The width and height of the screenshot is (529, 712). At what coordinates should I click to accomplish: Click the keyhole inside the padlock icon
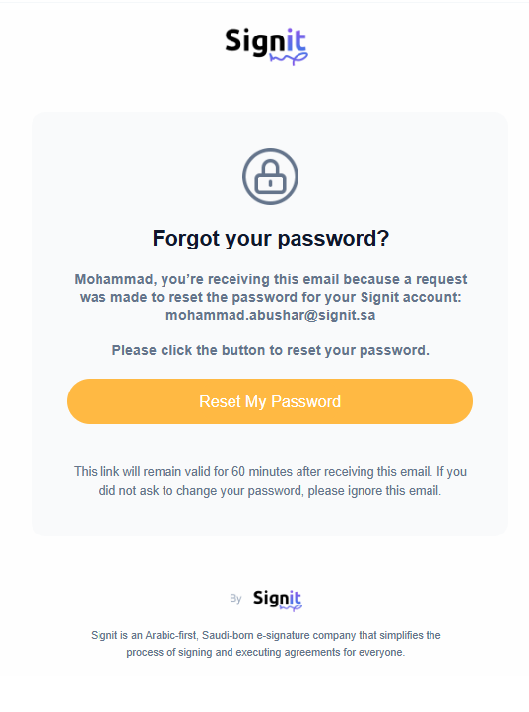click(x=270, y=183)
